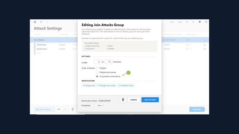Open settings gear for Join Attacks row

pyautogui.click(x=205, y=40)
